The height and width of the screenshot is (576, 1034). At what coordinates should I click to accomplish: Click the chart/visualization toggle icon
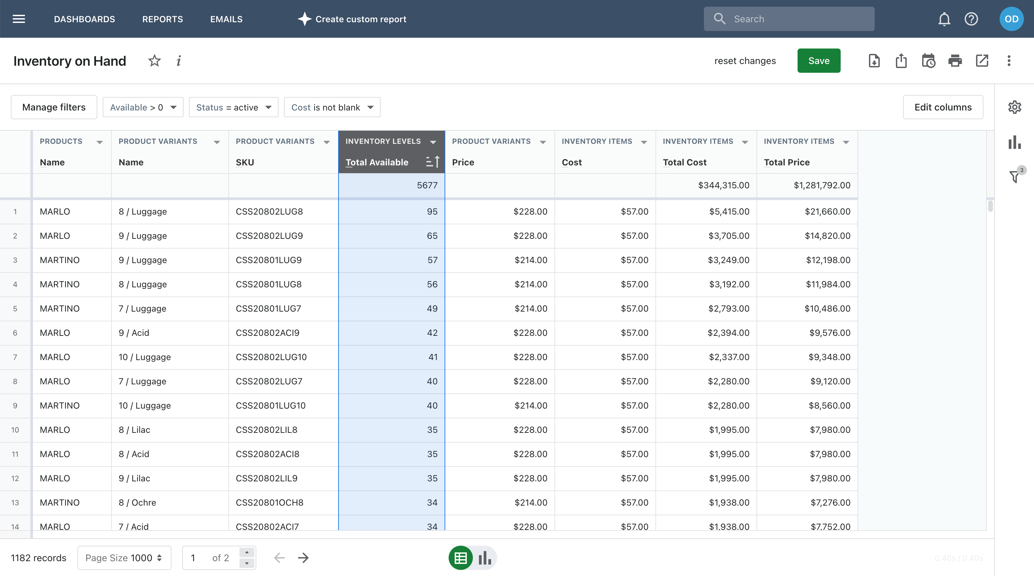(484, 557)
